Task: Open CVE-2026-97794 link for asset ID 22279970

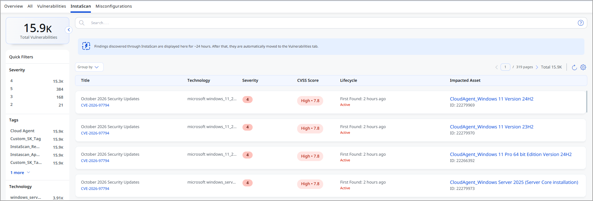Action: click(95, 133)
